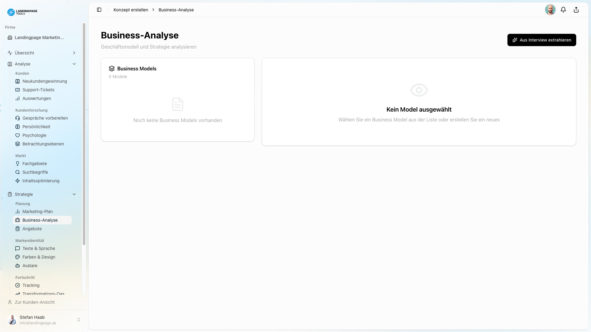
Task: Click the Auswertungen chart icon
Action: pos(18,98)
